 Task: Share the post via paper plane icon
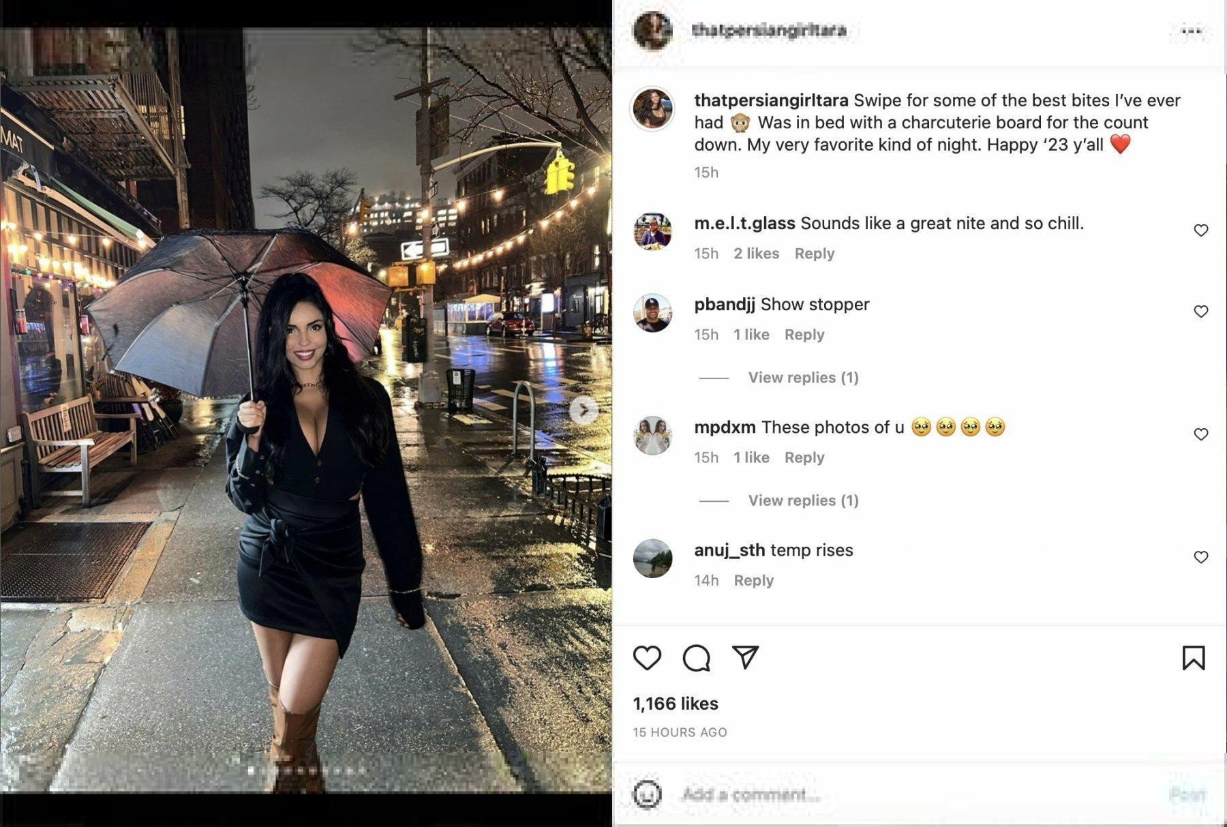pyautogui.click(x=745, y=657)
